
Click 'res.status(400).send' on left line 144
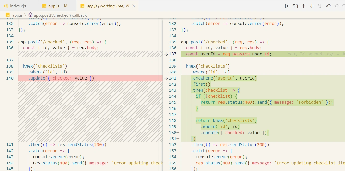[x=57, y=163]
